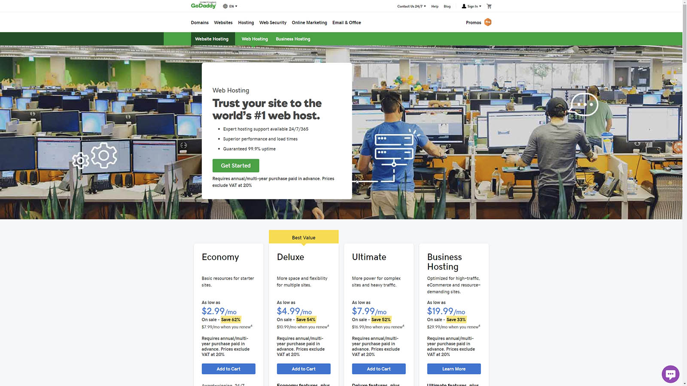Click Add to Cart for Ultimate plan
The height and width of the screenshot is (386, 687).
tap(379, 369)
